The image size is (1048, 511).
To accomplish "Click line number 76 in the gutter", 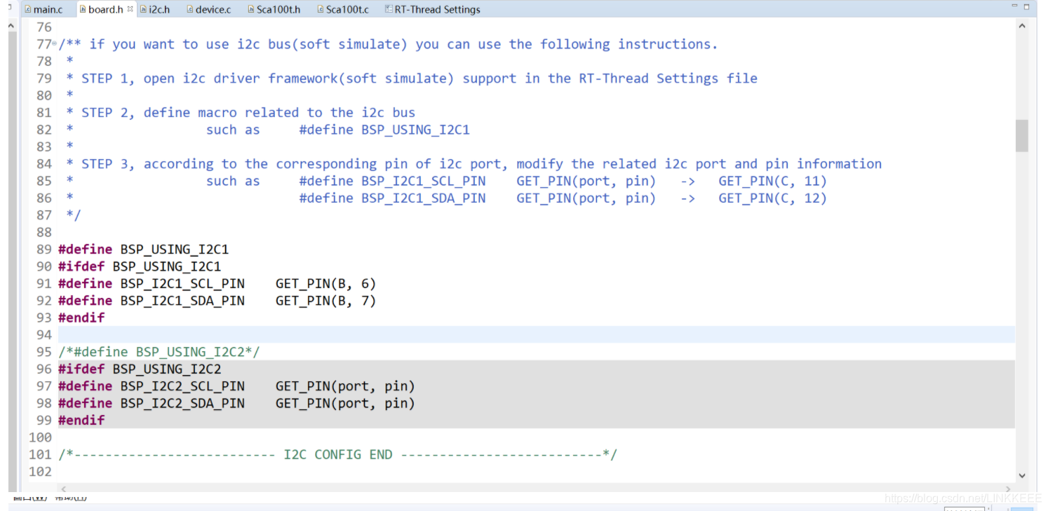I will point(44,27).
